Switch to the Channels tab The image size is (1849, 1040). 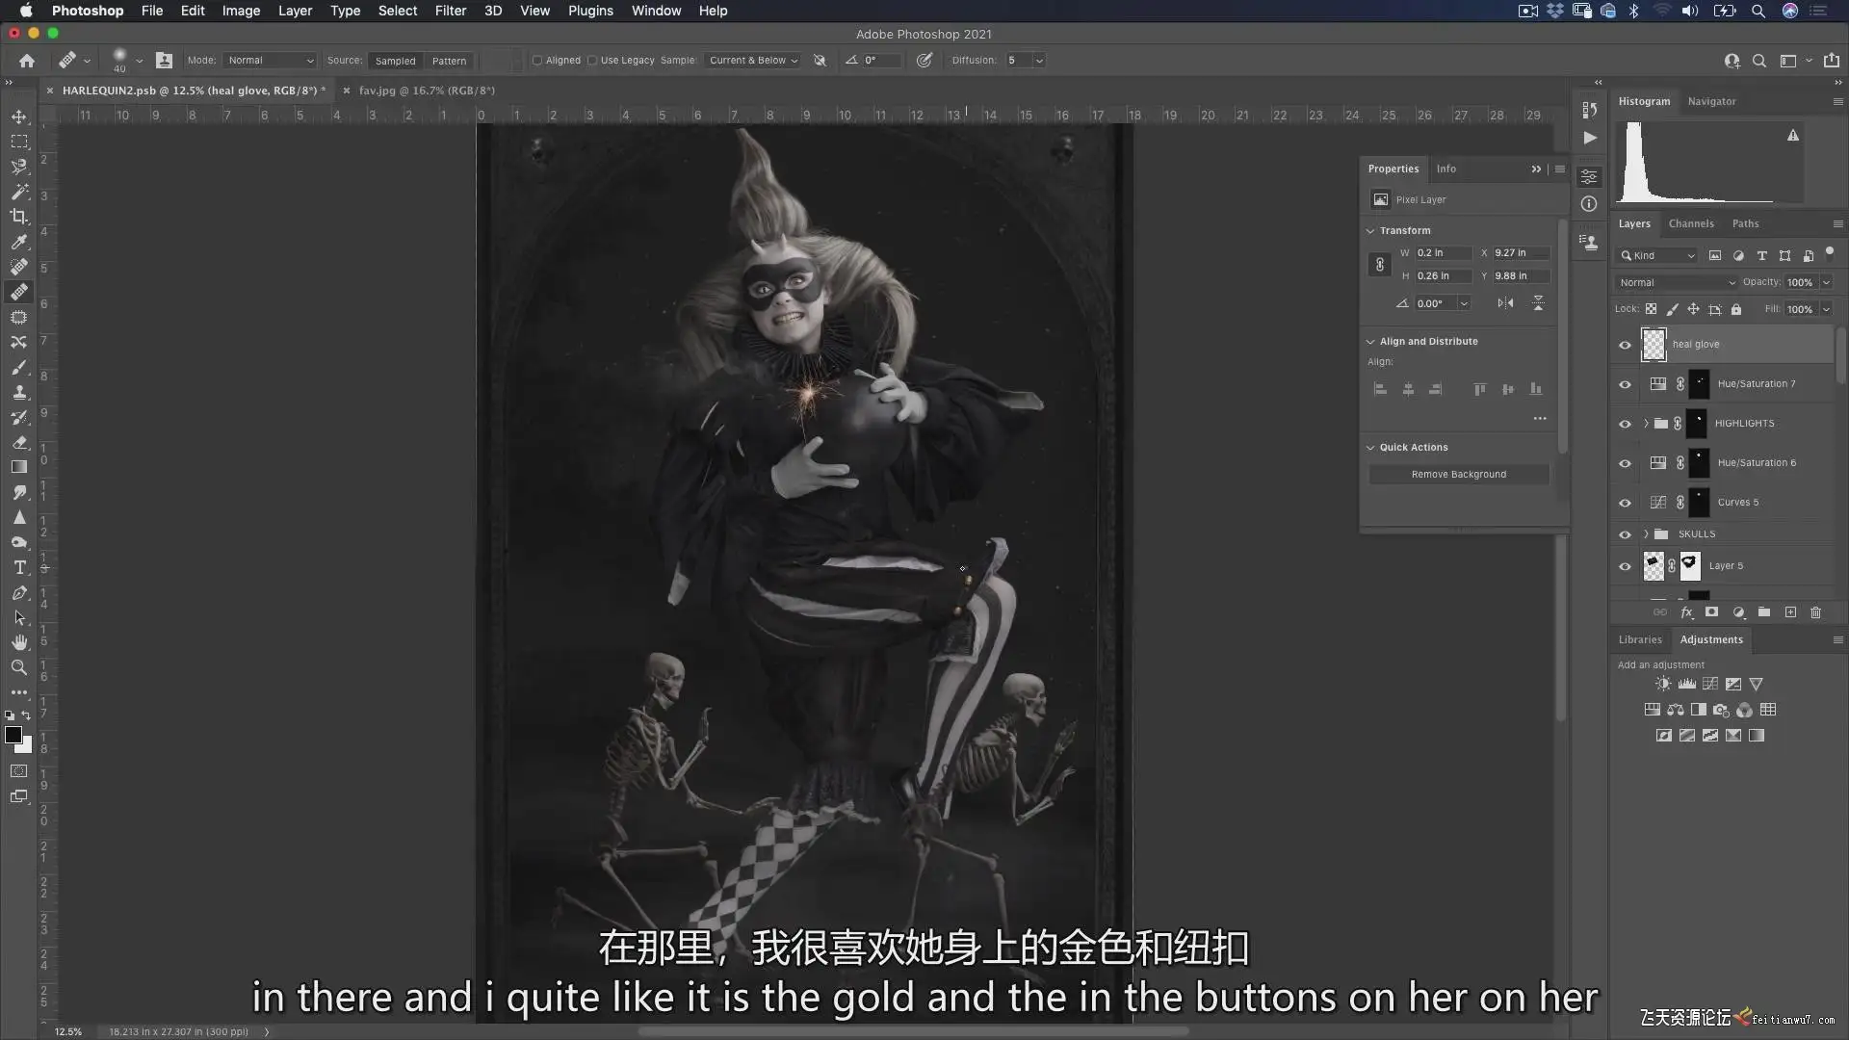tap(1691, 224)
